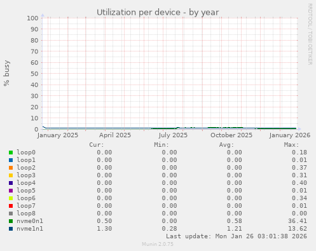Click loop6 max value 0.34
The width and height of the screenshot is (316, 251).
299,198
